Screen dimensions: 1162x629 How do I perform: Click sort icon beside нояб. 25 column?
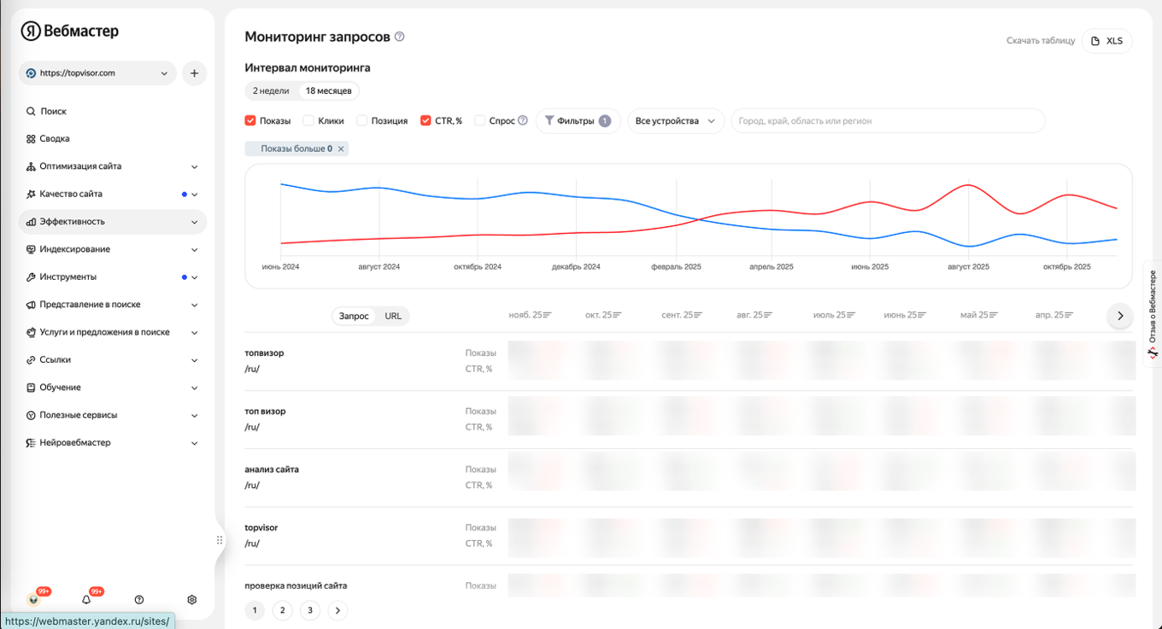[548, 316]
